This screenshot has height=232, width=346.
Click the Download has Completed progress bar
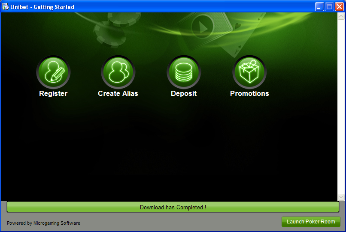173,207
